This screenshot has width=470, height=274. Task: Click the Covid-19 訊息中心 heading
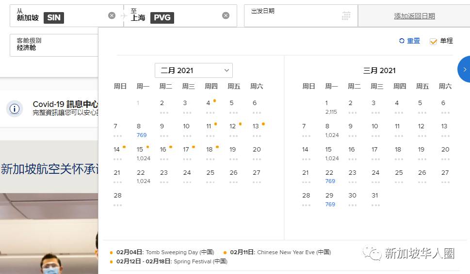65,104
